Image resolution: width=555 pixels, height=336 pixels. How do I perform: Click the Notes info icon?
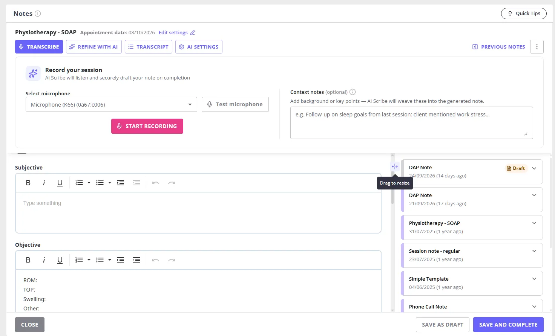(x=38, y=14)
